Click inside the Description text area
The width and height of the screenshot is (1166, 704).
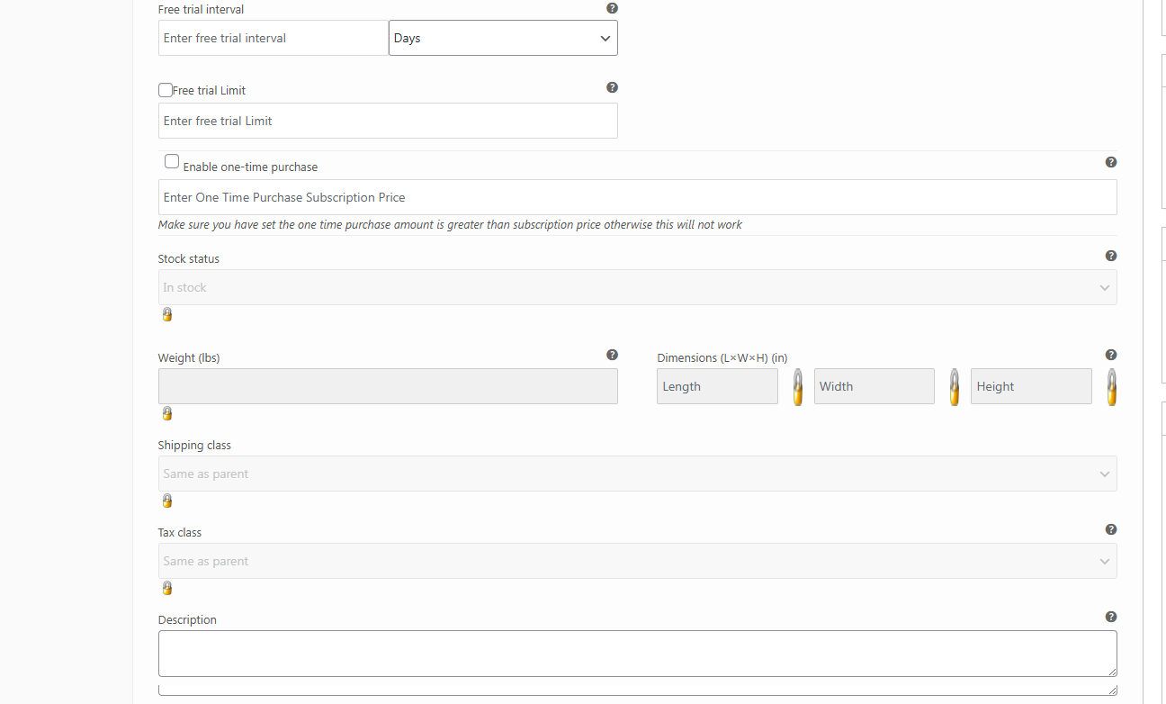point(637,654)
